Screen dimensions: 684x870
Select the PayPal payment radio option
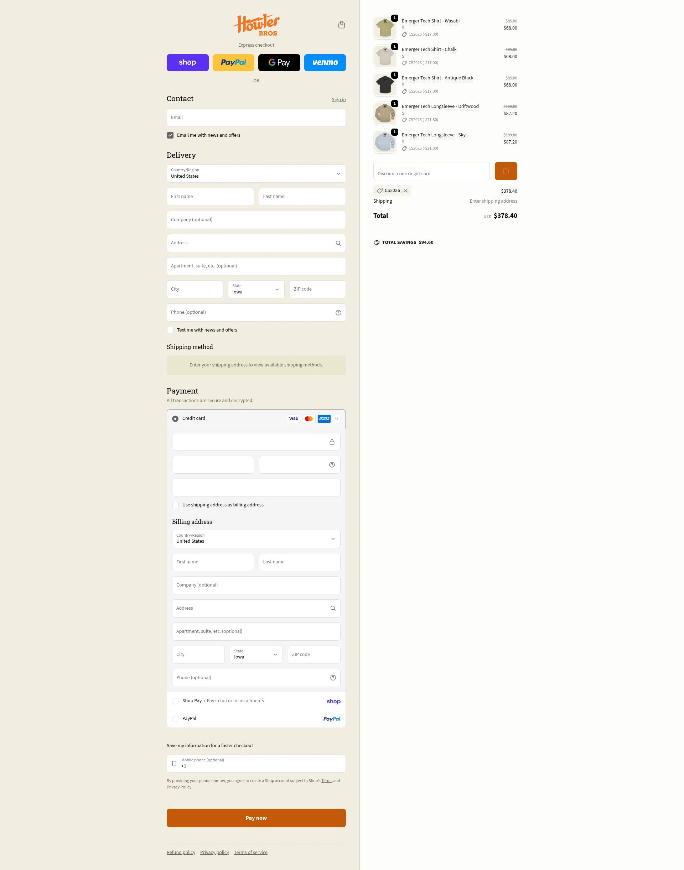click(175, 719)
